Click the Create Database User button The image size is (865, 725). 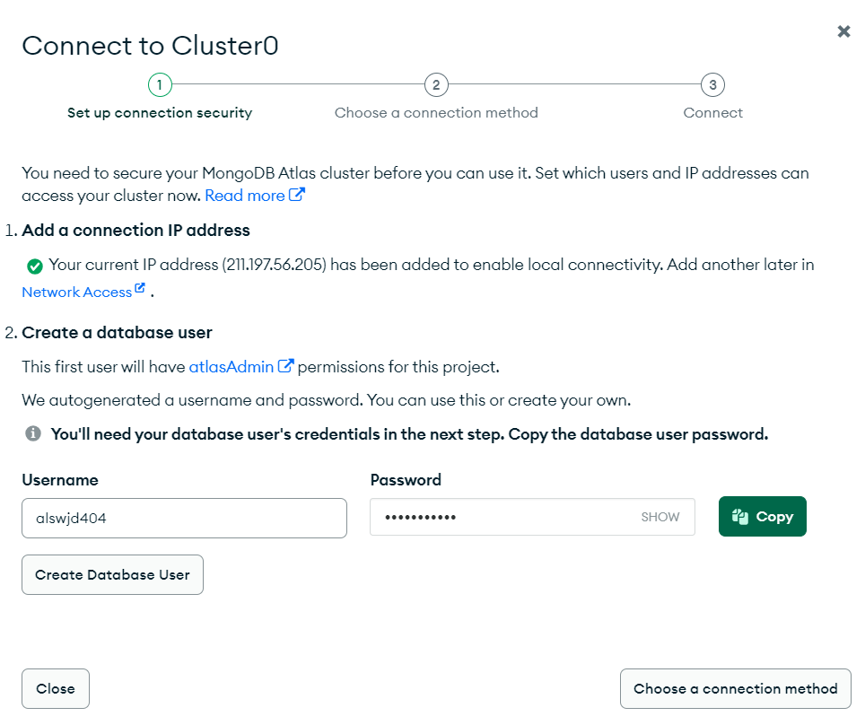coord(112,575)
